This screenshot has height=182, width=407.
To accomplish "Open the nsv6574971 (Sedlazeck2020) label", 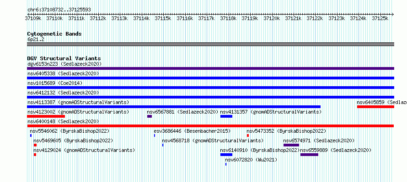I will (319, 140).
